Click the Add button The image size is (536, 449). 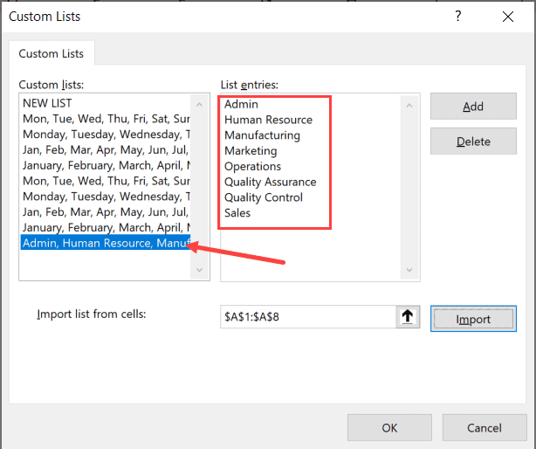473,107
